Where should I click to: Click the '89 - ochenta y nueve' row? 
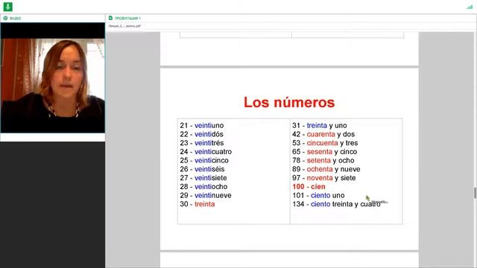326,169
